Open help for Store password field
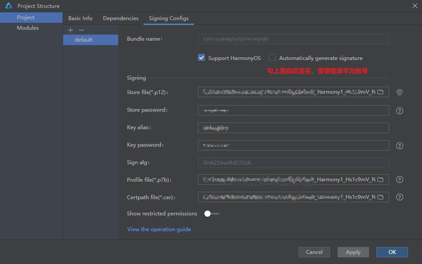The height and width of the screenshot is (264, 422). (399, 111)
